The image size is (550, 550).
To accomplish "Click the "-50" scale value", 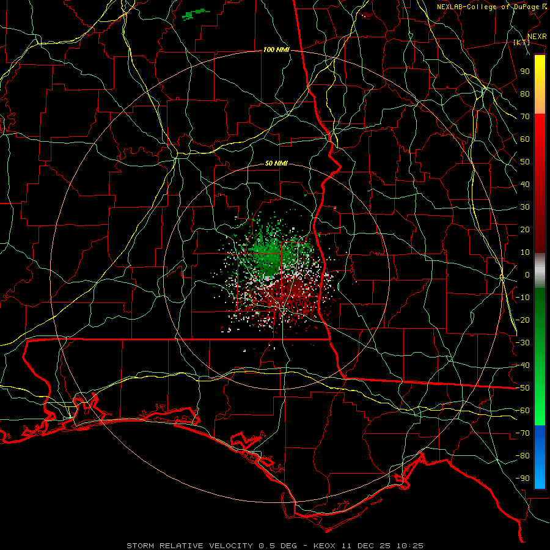I will point(522,388).
